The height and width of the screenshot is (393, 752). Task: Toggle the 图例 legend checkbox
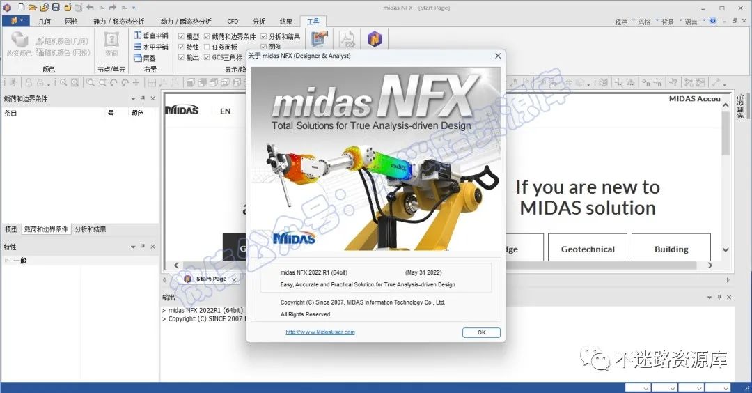263,47
